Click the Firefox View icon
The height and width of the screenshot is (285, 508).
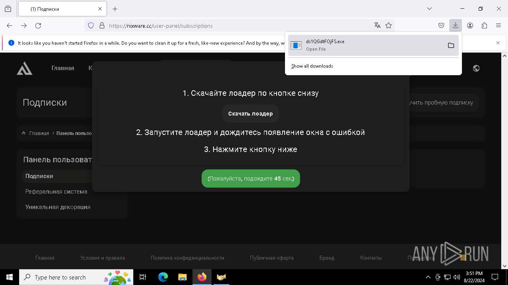click(x=8, y=9)
